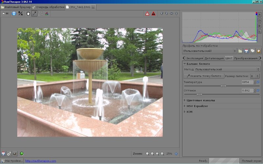Select the hand navigation tool
263x164 pixels.
[28, 13]
